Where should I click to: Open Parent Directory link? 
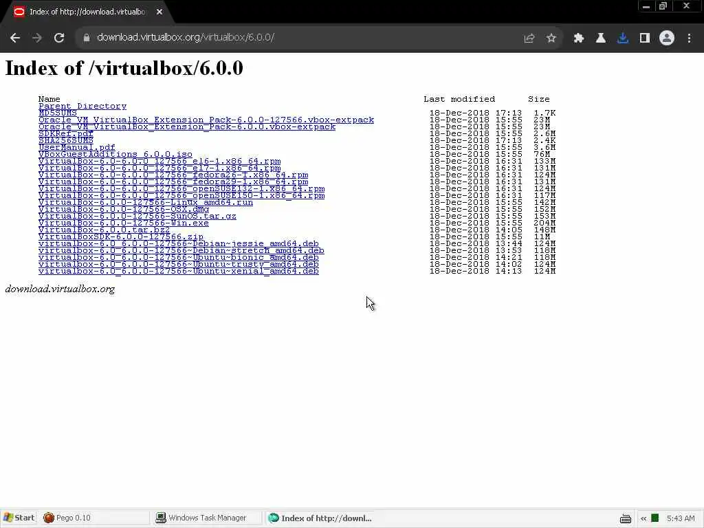82,106
